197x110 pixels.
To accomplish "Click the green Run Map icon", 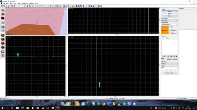I will 98,6.
